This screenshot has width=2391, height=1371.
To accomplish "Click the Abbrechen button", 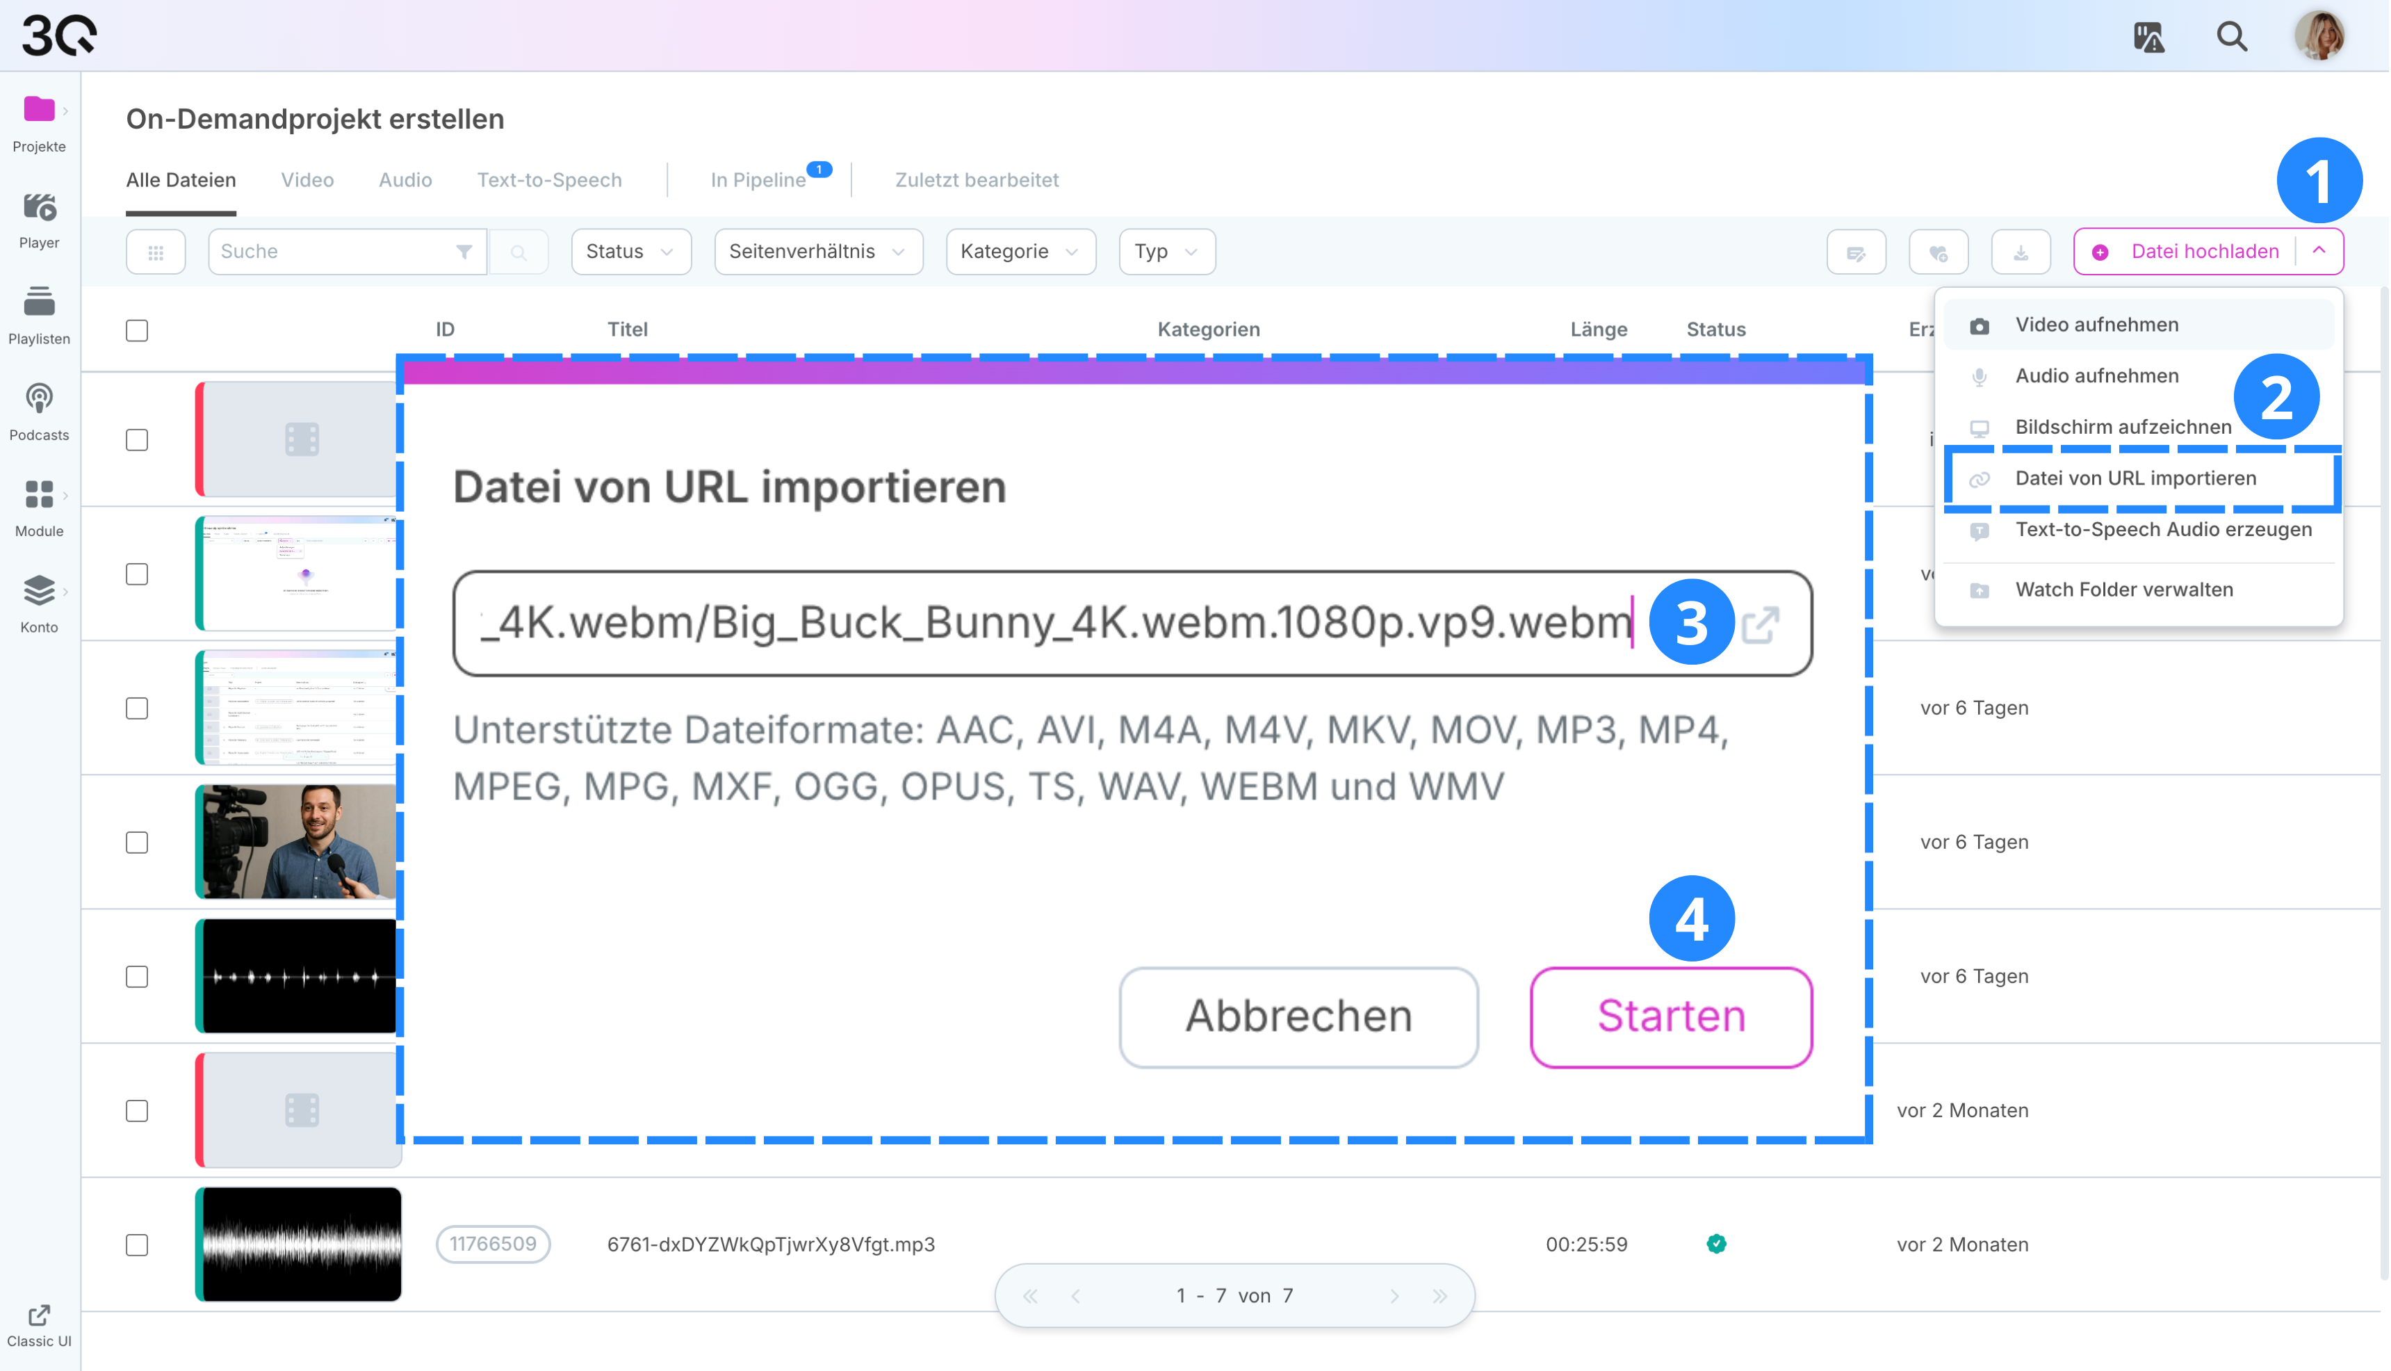I will [1298, 1017].
